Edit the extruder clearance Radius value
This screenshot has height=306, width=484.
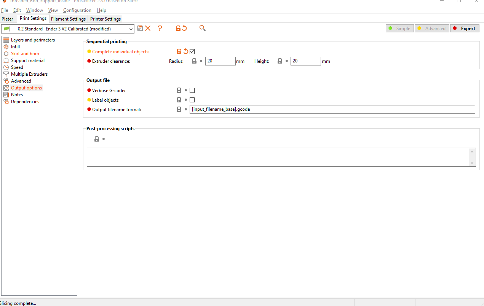[220, 61]
